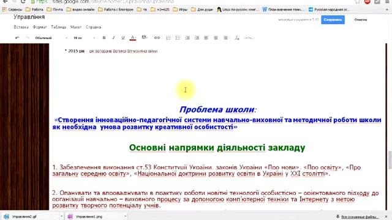
Task: Open the text background highlight color
Action: [145, 38]
